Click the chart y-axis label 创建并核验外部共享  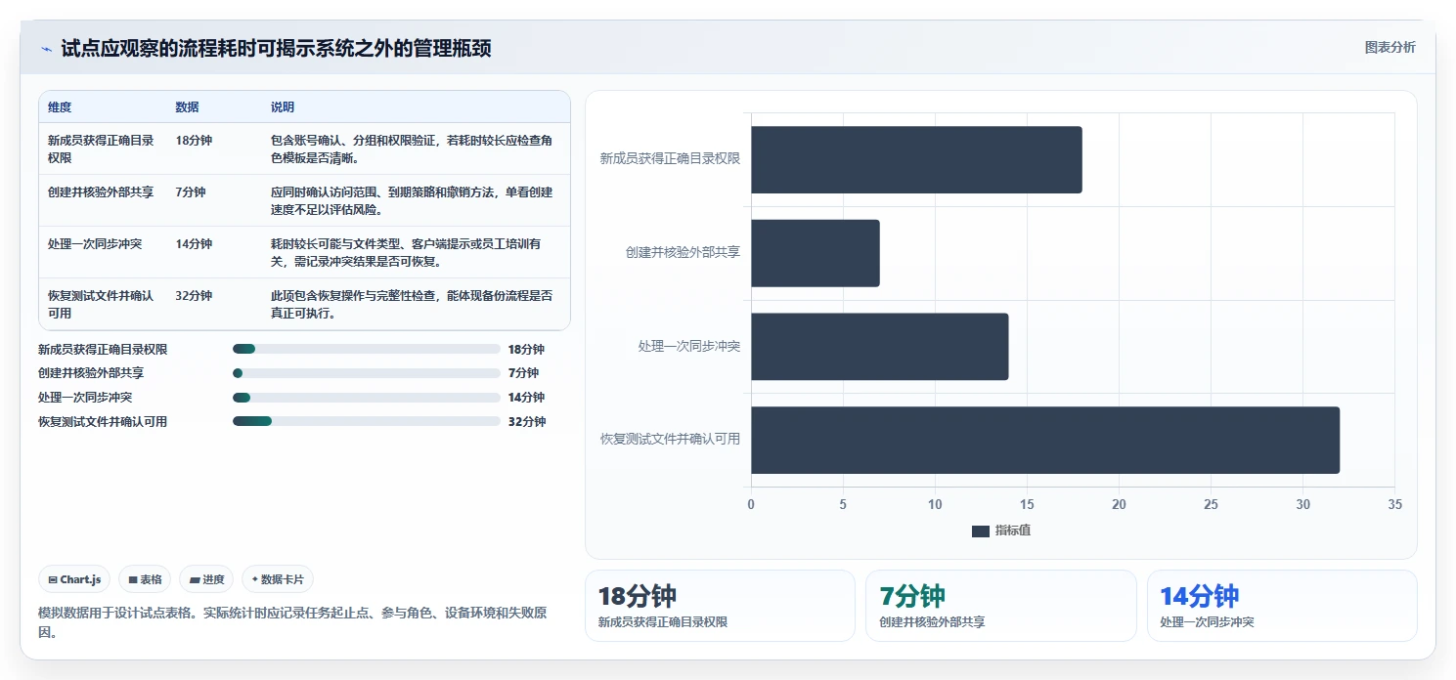click(x=683, y=252)
